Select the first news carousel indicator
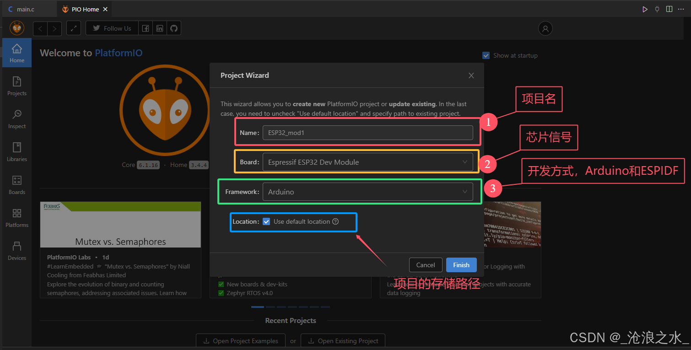 point(258,307)
